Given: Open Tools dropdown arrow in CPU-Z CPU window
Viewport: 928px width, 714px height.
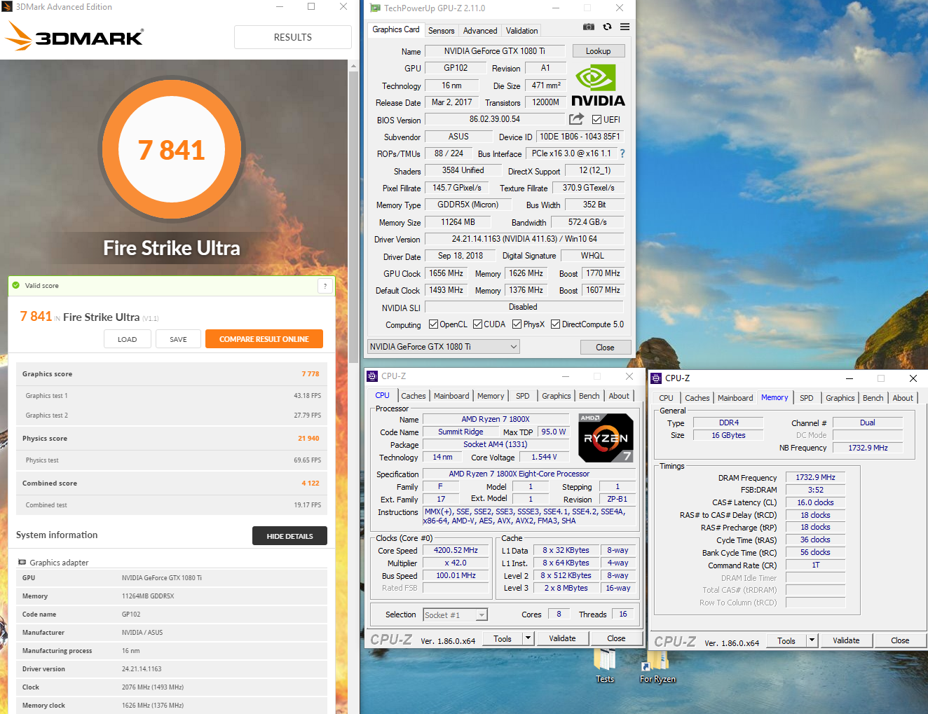Looking at the screenshot, I should coord(528,638).
